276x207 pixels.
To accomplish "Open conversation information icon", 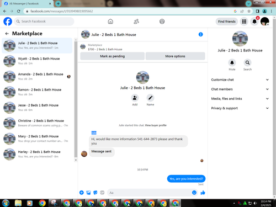I will [200, 34].
